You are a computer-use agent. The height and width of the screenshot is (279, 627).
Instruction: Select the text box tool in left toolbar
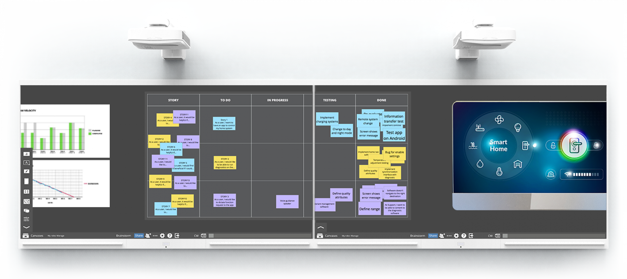click(x=26, y=163)
